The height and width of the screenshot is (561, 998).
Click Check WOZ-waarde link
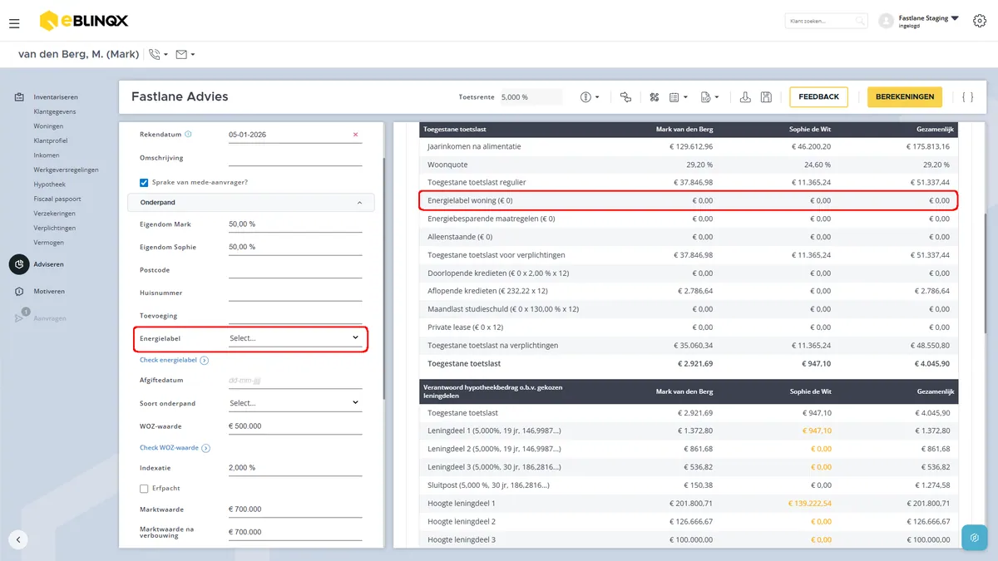click(x=169, y=448)
